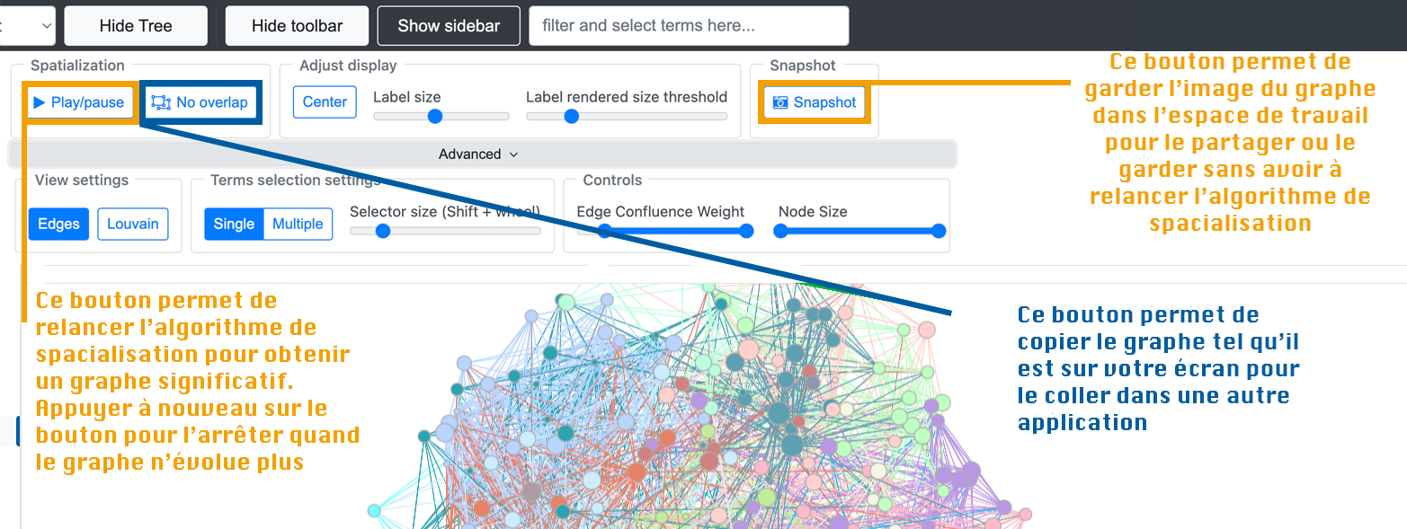
Task: Toggle the Edges view setting
Action: [58, 225]
